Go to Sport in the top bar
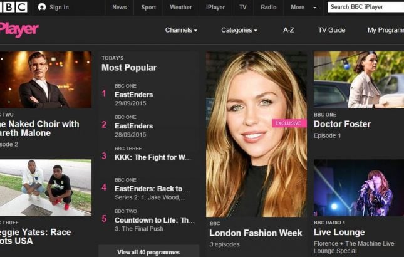The image size is (404, 257). pos(148,8)
